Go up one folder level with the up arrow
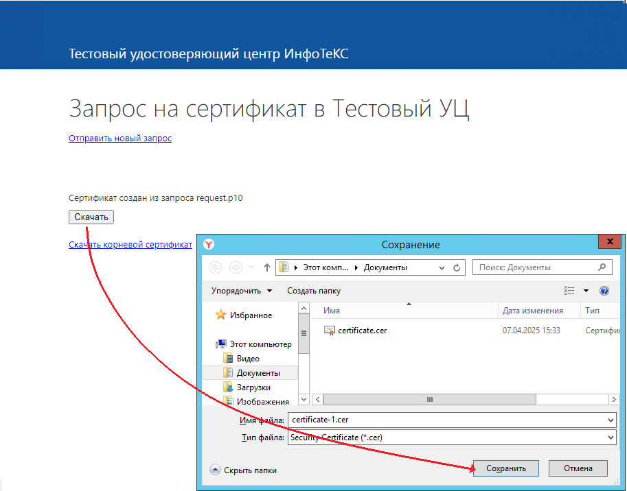627x491 pixels. (x=266, y=267)
